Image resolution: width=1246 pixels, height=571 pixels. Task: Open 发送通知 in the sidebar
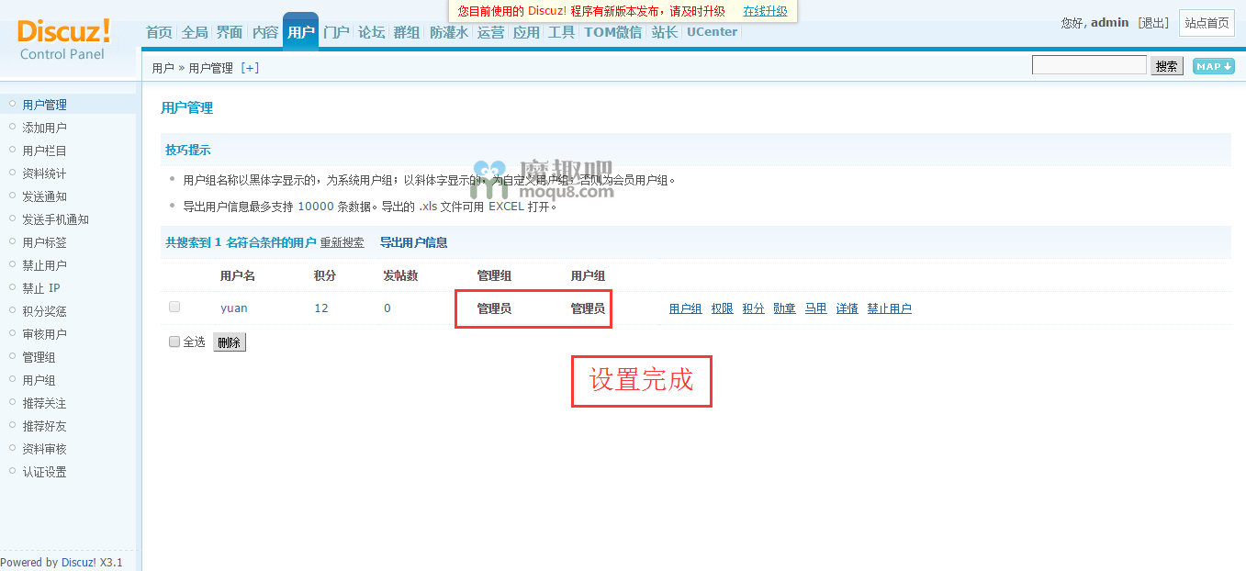44,196
